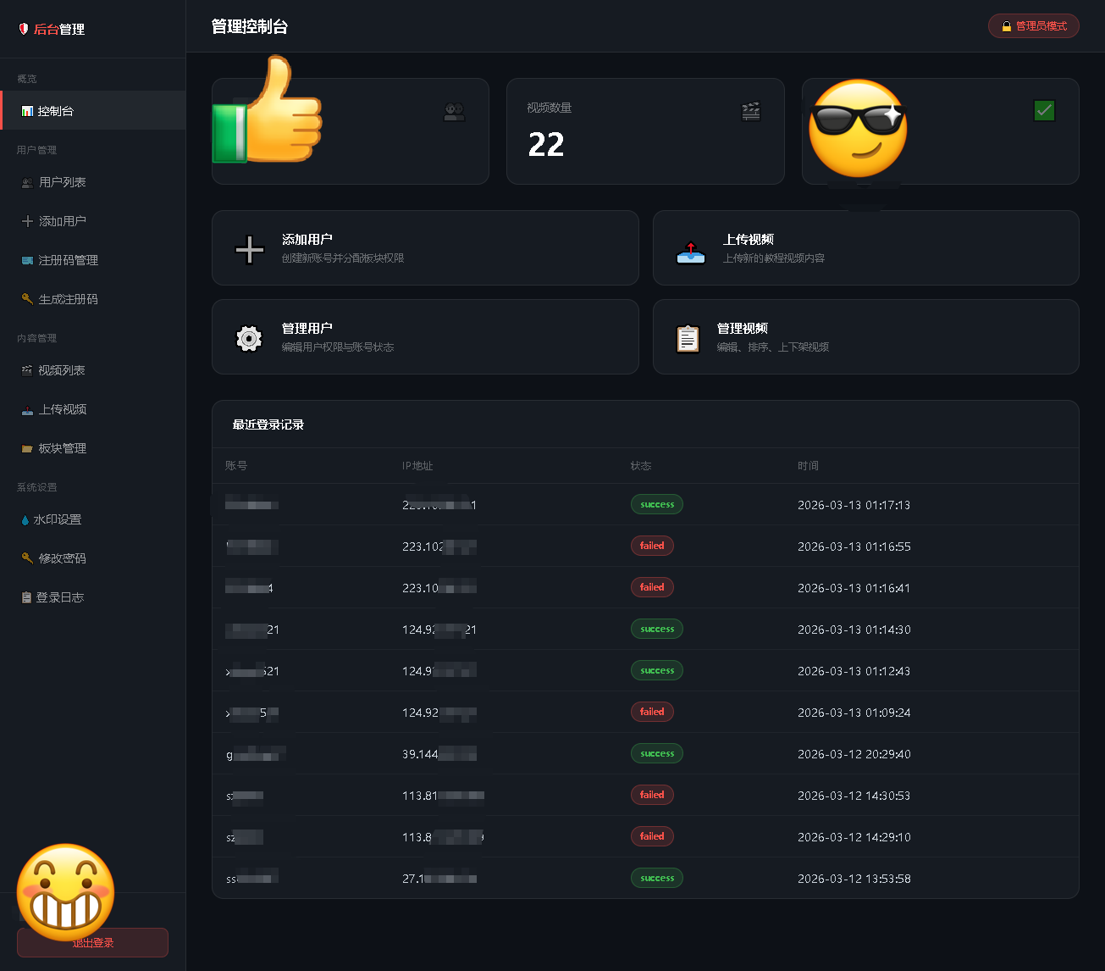View 登录日志 from the sidebar
1105x971 pixels.
point(59,597)
